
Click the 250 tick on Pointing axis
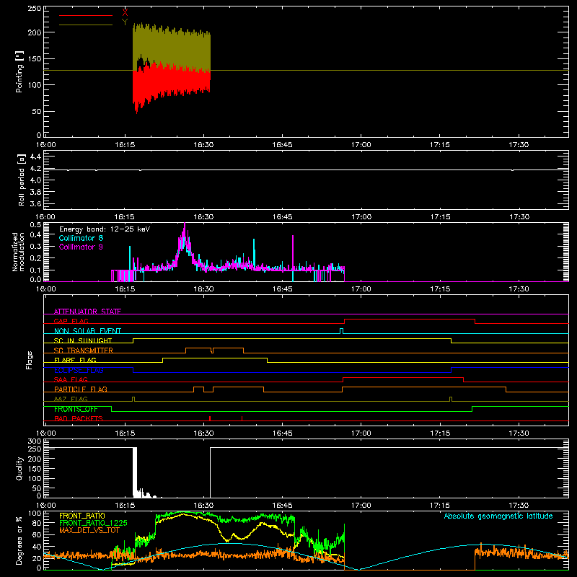[35, 8]
